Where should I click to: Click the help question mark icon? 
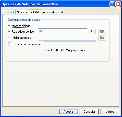point(112,4)
